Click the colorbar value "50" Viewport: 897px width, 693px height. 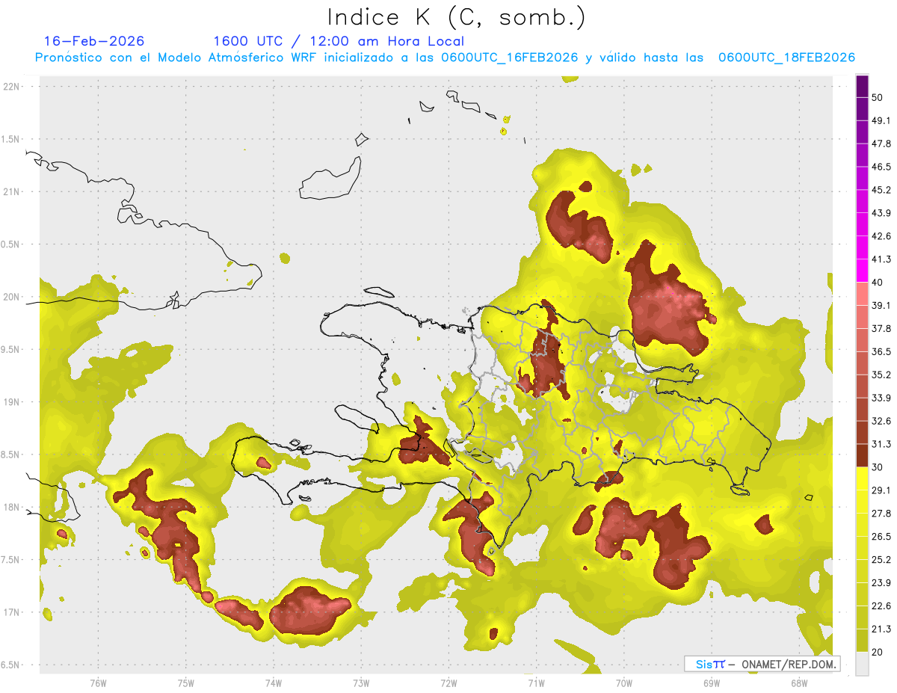point(878,97)
